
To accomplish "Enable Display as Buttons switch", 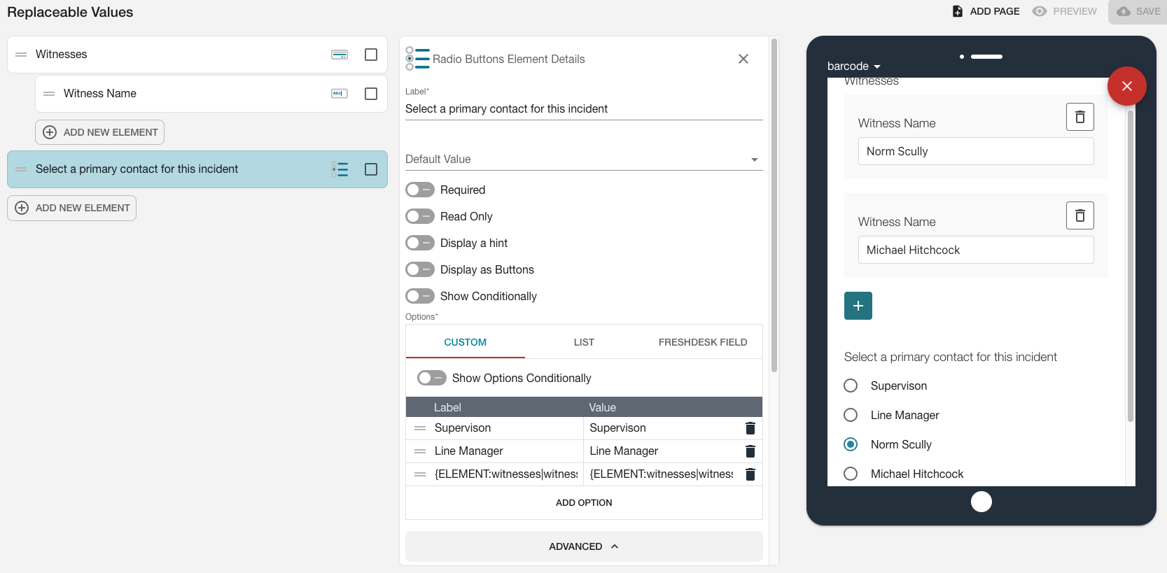I will (x=420, y=269).
